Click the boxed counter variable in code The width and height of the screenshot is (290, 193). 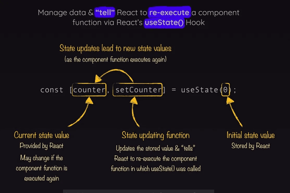click(x=89, y=90)
